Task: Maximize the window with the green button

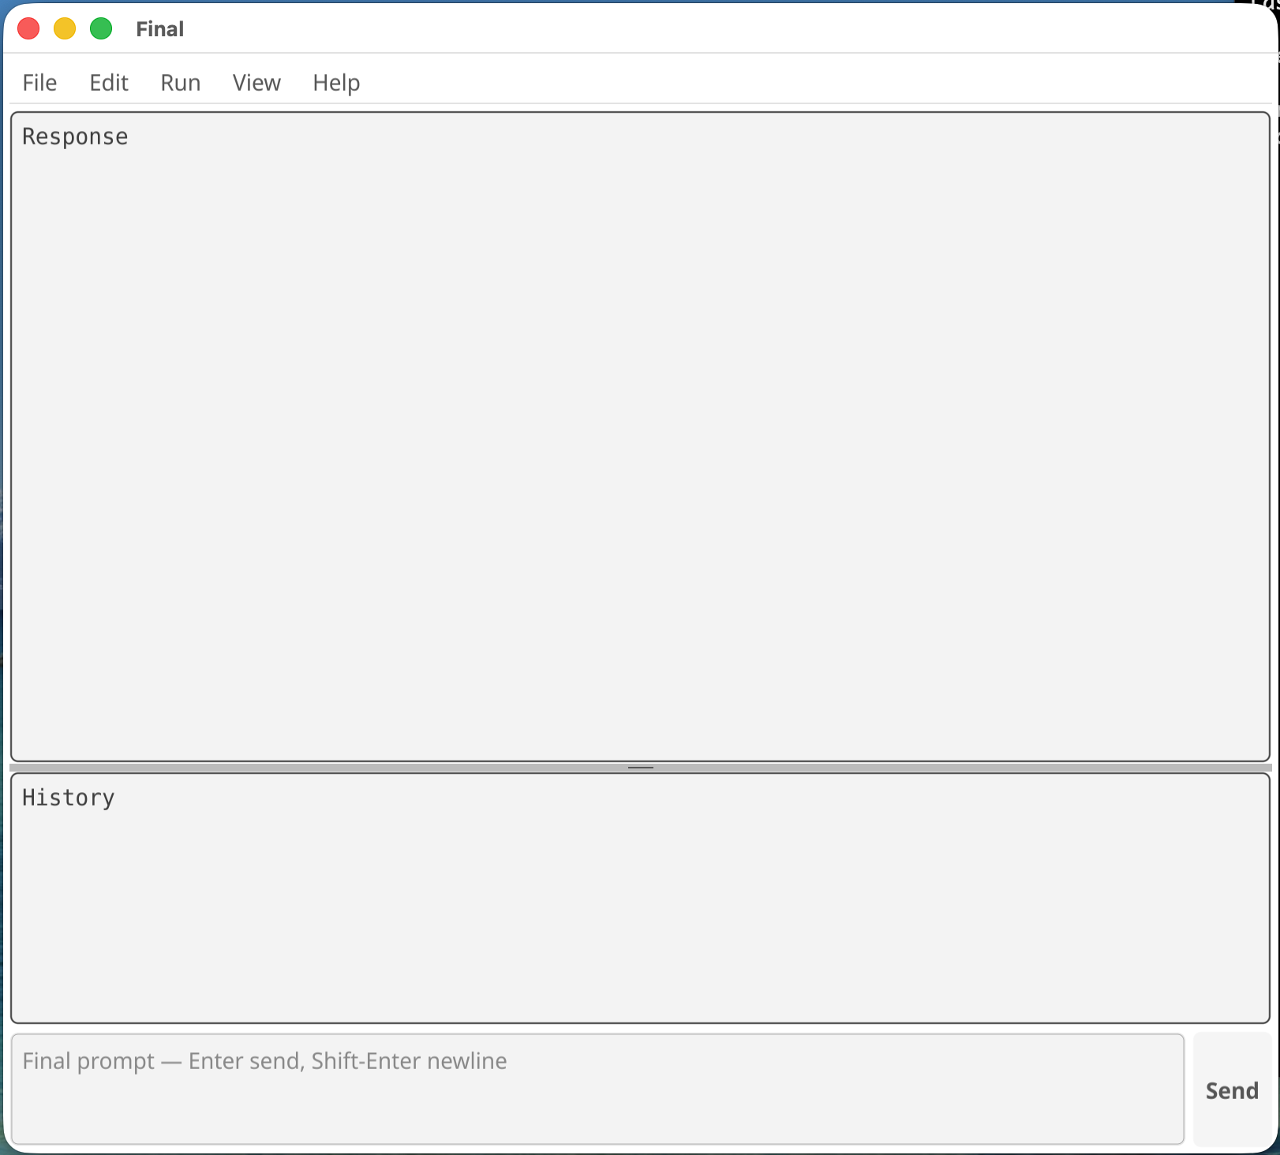Action: (x=101, y=28)
